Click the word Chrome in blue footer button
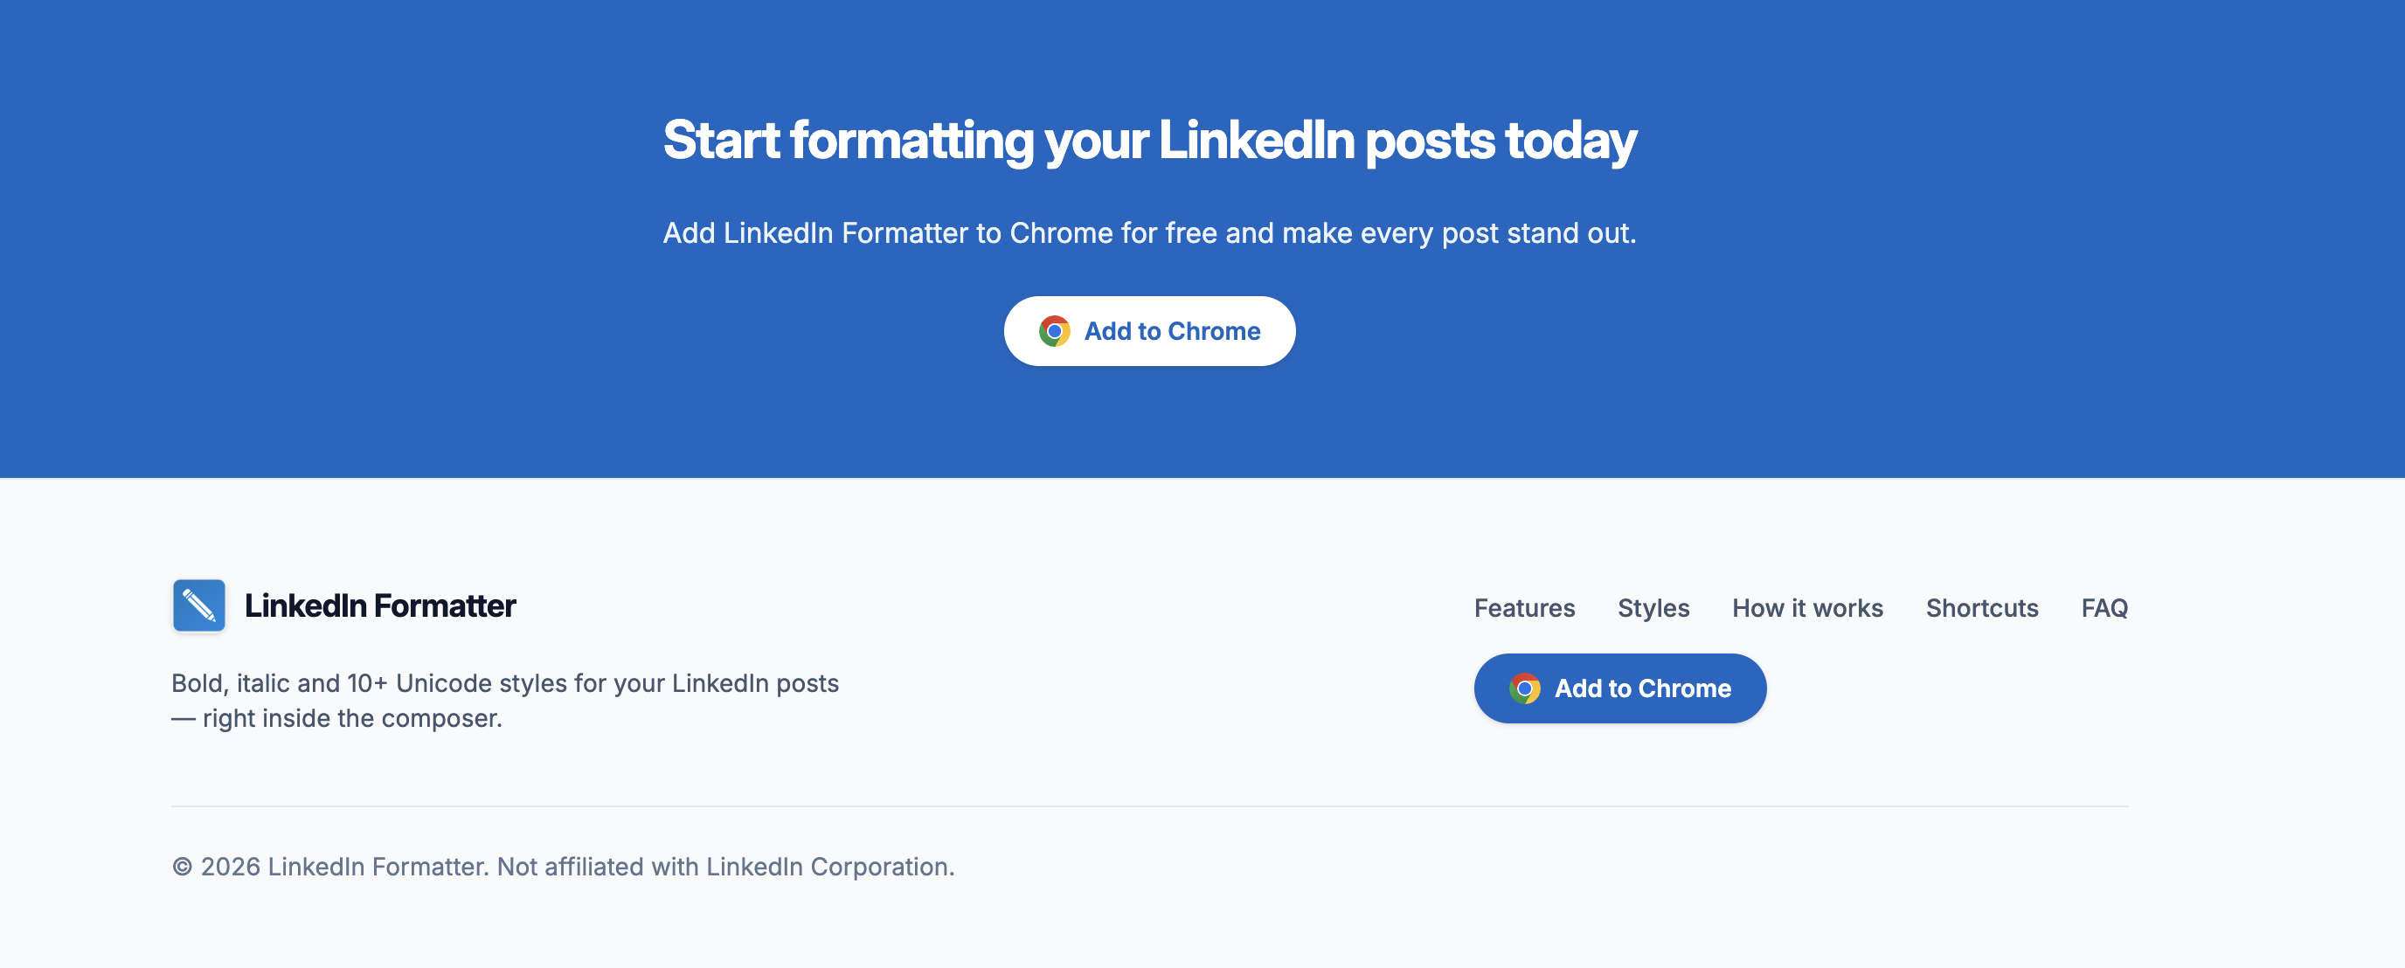This screenshot has height=968, width=2405. tap(1684, 688)
